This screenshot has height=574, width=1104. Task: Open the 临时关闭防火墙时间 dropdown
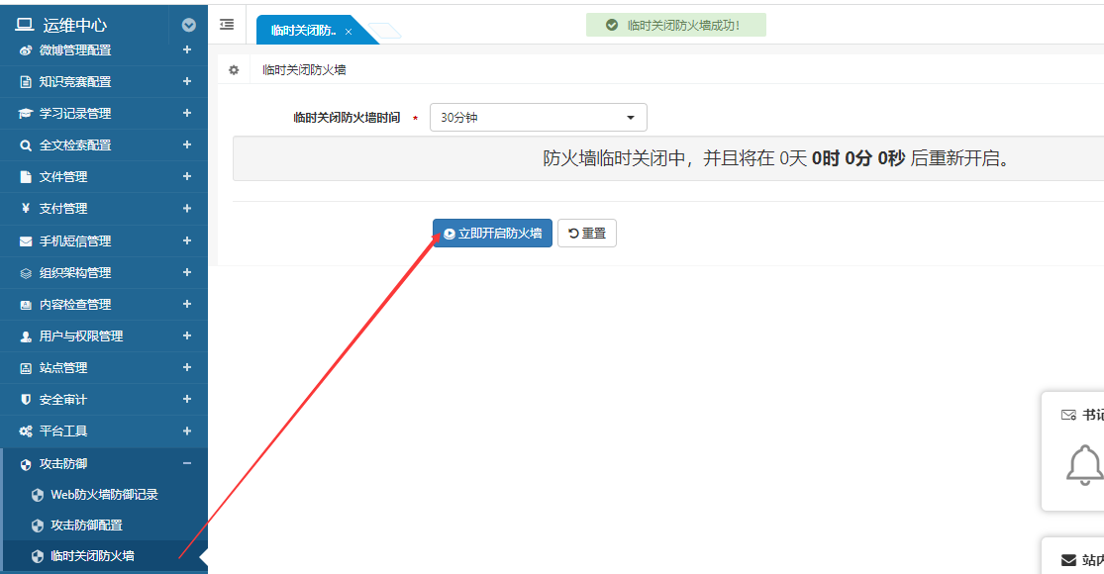[538, 118]
